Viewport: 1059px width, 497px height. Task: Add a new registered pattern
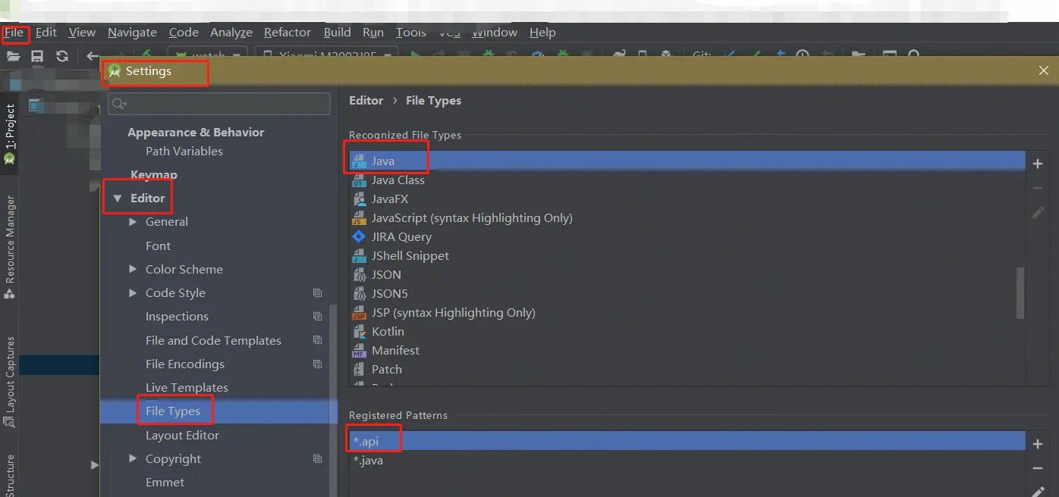1038,444
